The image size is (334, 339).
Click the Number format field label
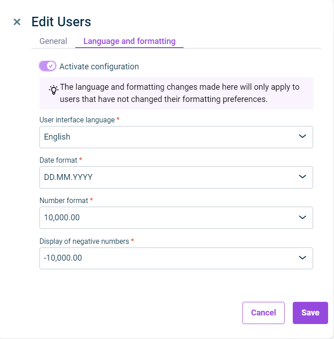(x=64, y=201)
